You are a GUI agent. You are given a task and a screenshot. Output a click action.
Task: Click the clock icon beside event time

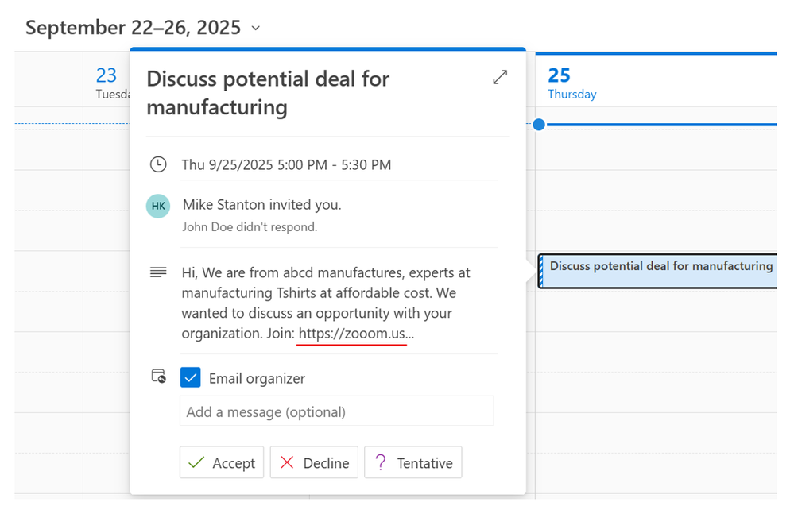[158, 164]
